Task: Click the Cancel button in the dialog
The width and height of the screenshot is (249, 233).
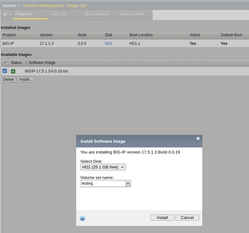Action: [187, 217]
